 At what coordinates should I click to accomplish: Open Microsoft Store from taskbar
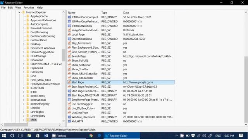pos(38,136)
